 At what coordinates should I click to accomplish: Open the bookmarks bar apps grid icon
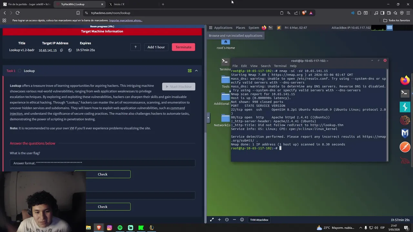click(4, 20)
